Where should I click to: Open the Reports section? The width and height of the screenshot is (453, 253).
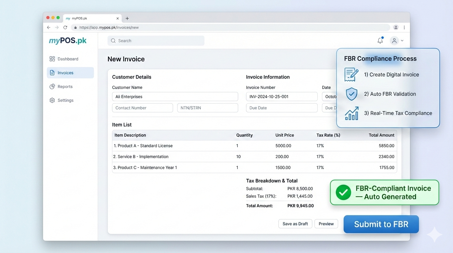70,87
